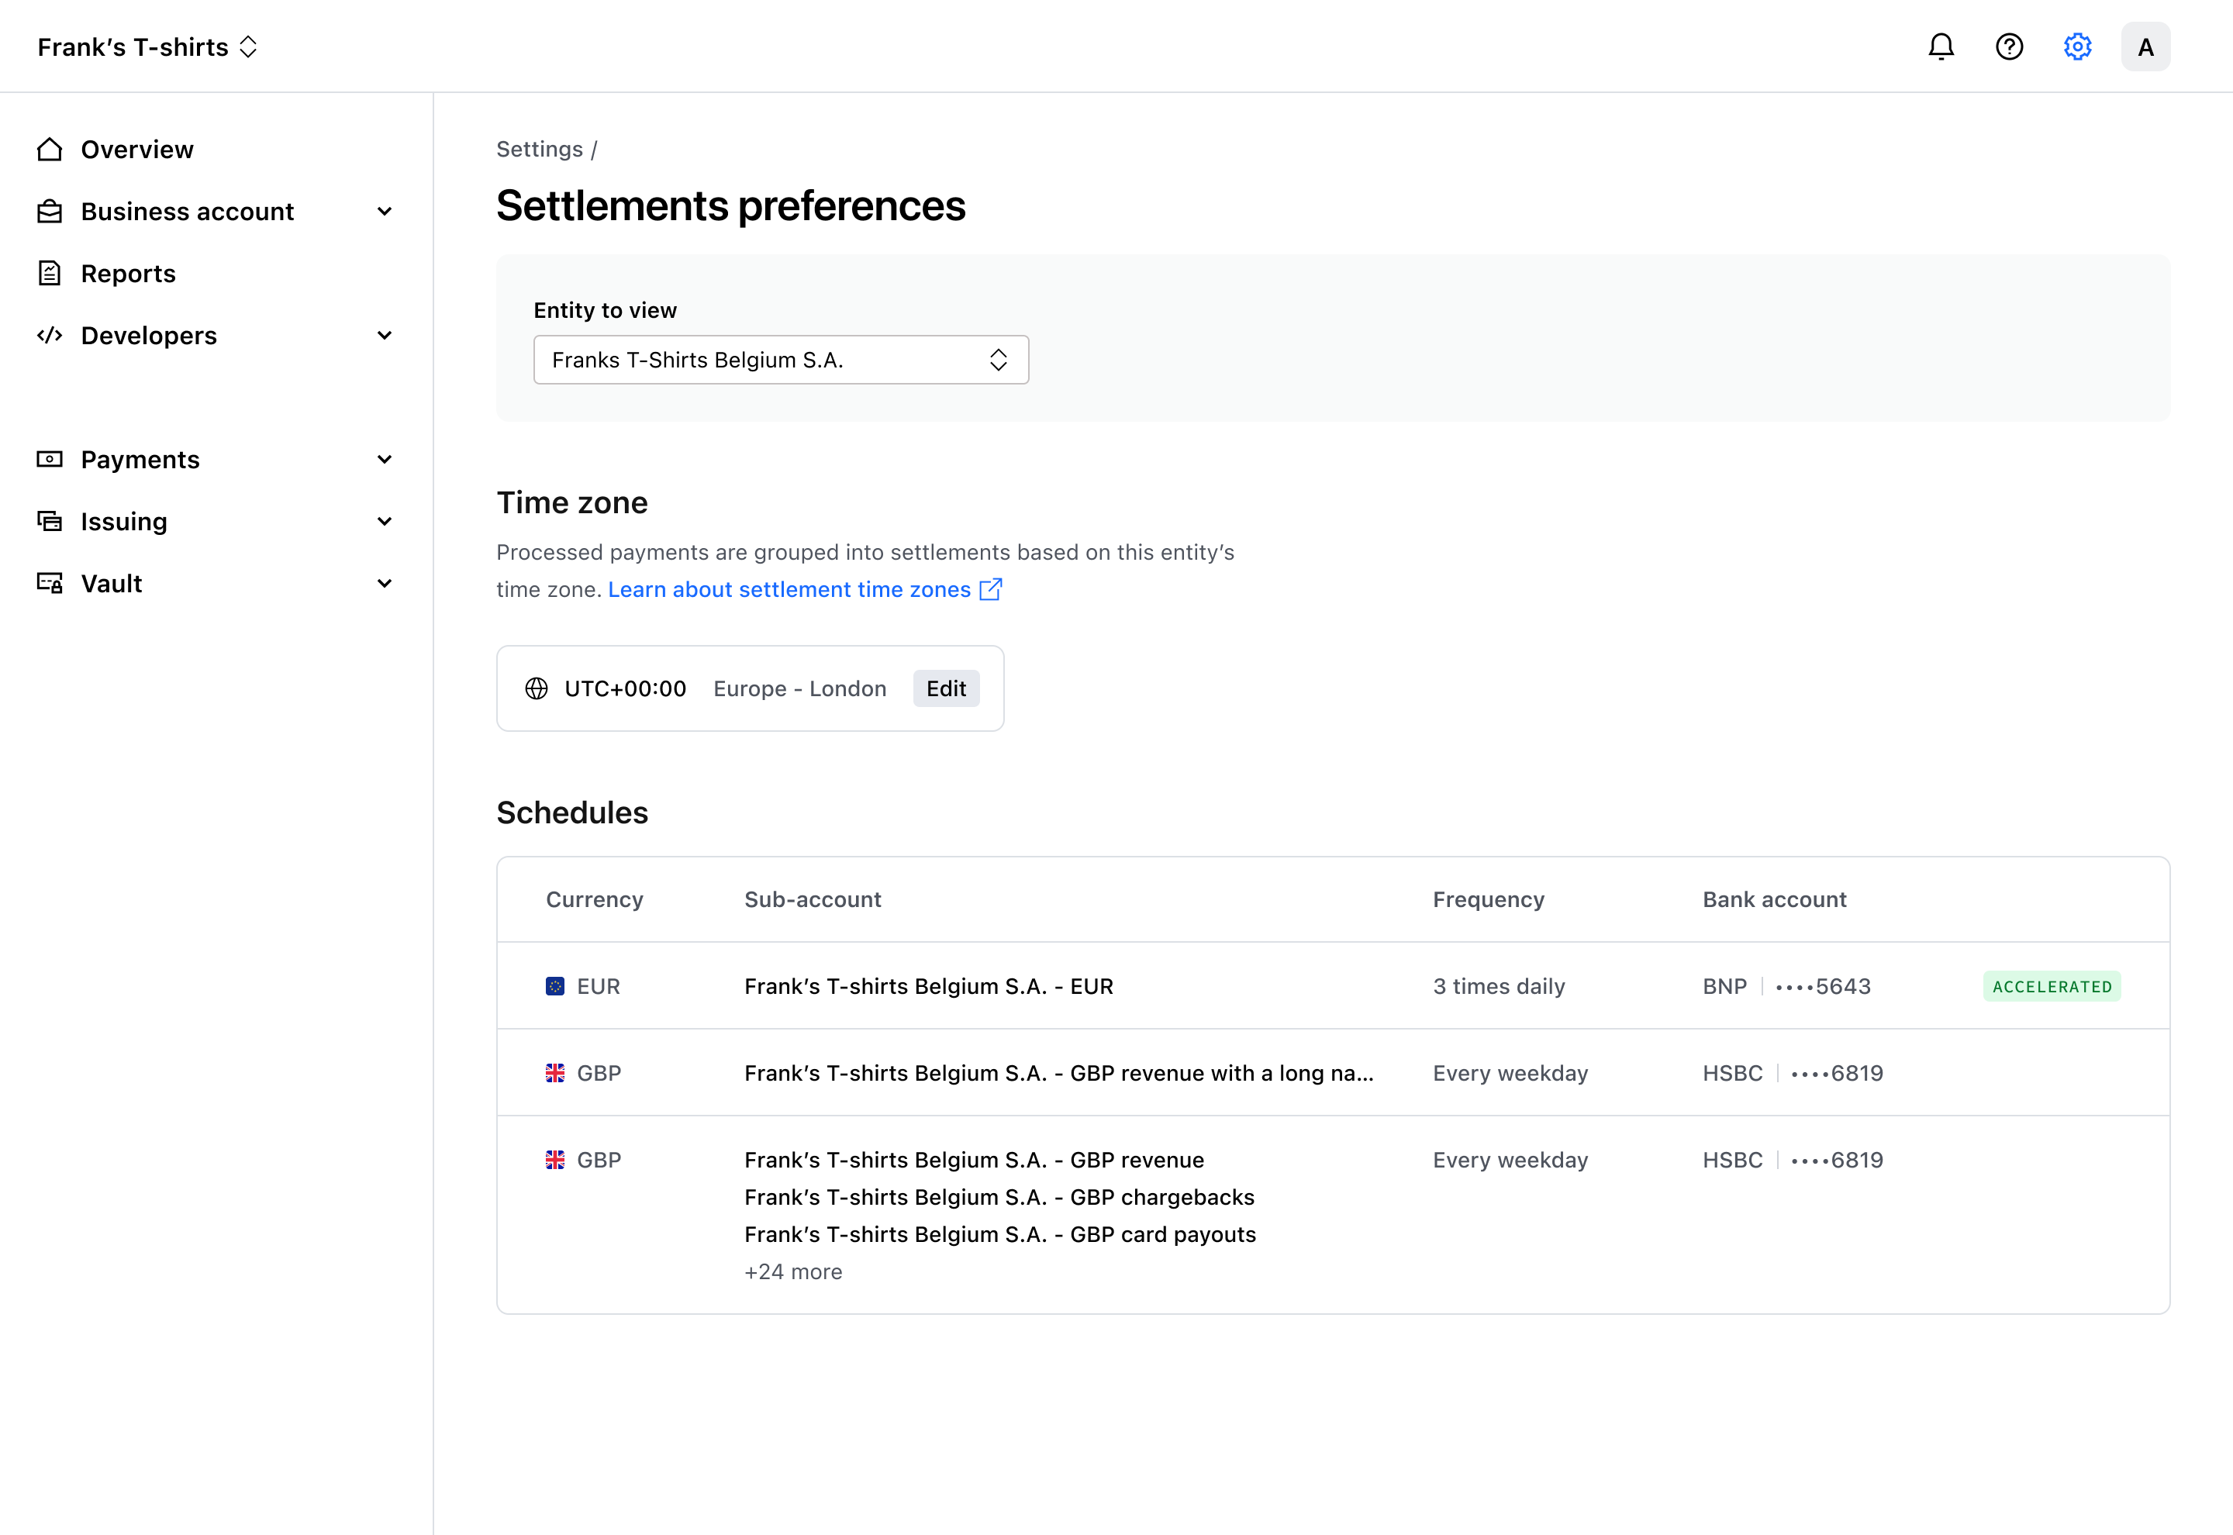Click UK flag in the +24 more row
Image resolution: width=2233 pixels, height=1535 pixels.
click(555, 1160)
